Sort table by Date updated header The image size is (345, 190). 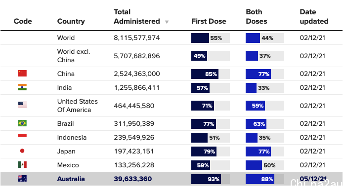pos(314,16)
